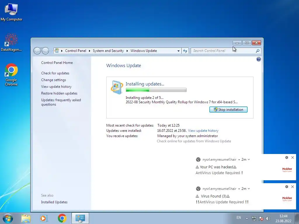
Task: Open address bar previous locations dropdown
Action: coord(178,51)
